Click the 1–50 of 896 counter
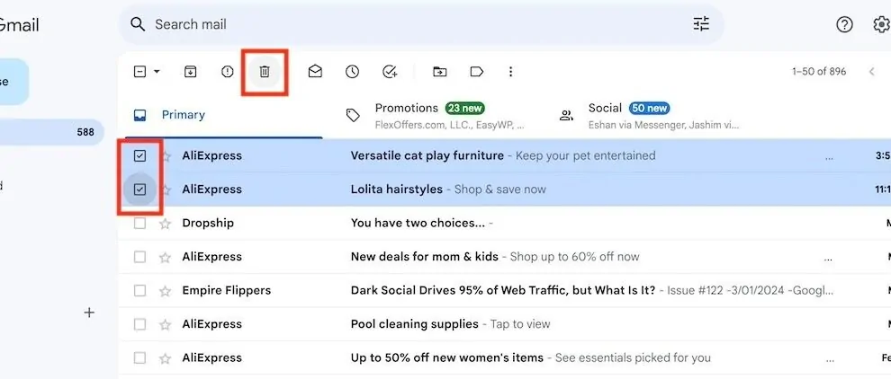This screenshot has height=379, width=891. click(x=819, y=72)
